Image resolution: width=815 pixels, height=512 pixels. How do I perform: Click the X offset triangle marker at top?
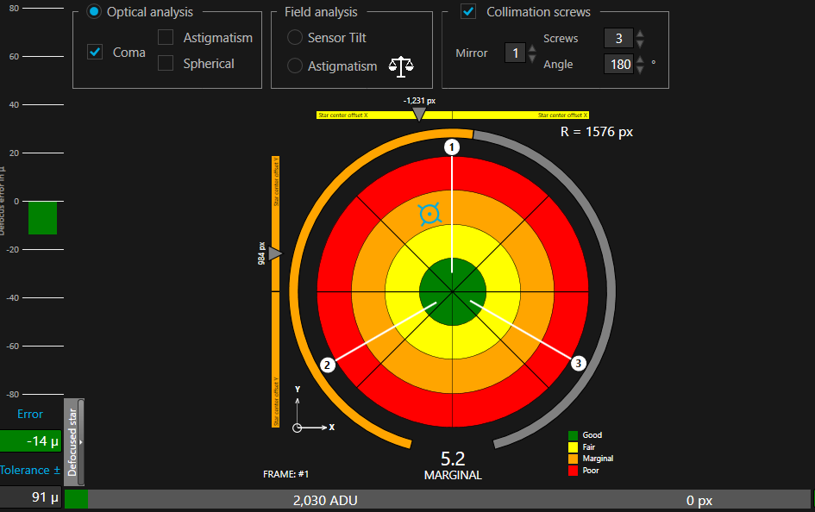pos(419,114)
